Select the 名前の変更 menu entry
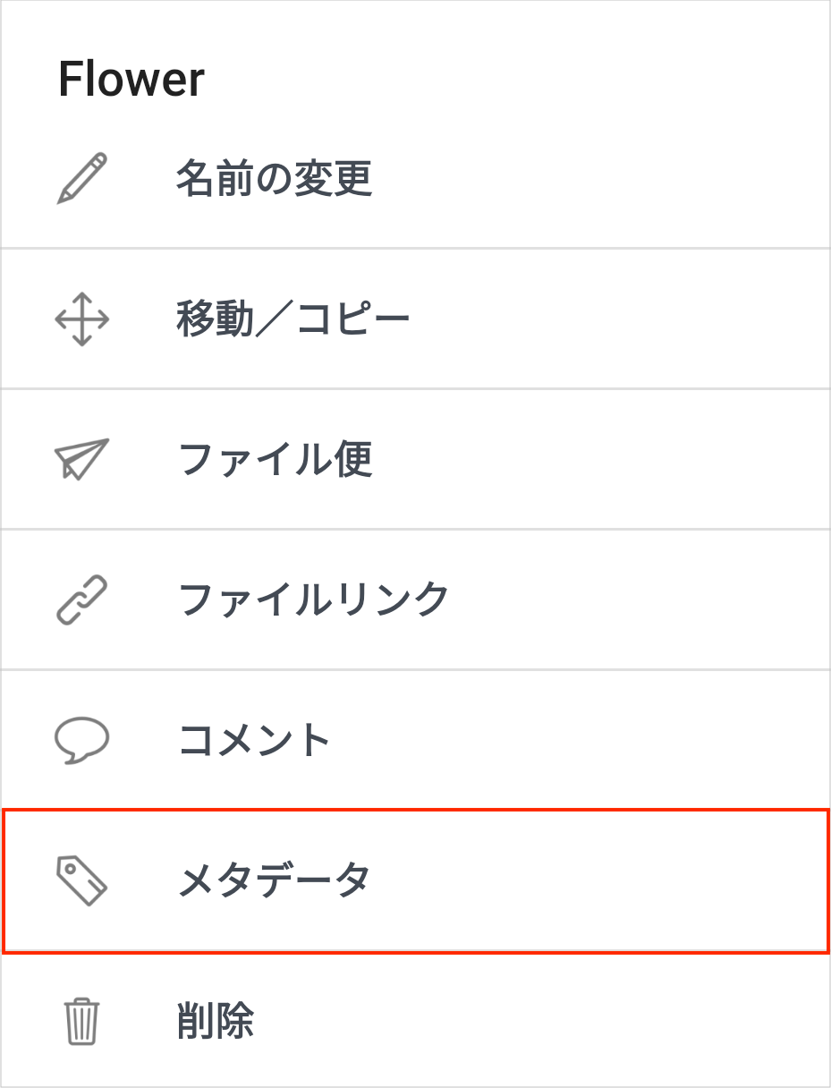 tap(274, 178)
